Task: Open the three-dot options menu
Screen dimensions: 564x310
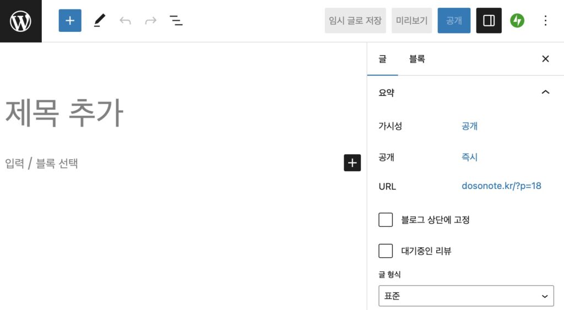Action: coord(545,21)
